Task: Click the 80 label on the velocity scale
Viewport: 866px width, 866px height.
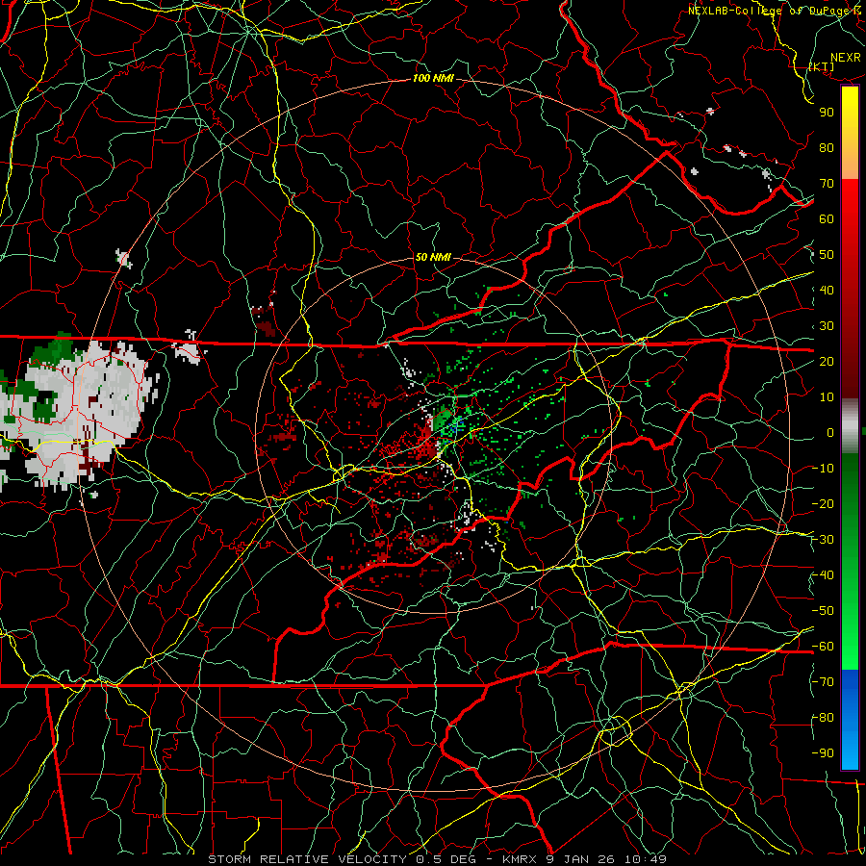Action: [827, 147]
